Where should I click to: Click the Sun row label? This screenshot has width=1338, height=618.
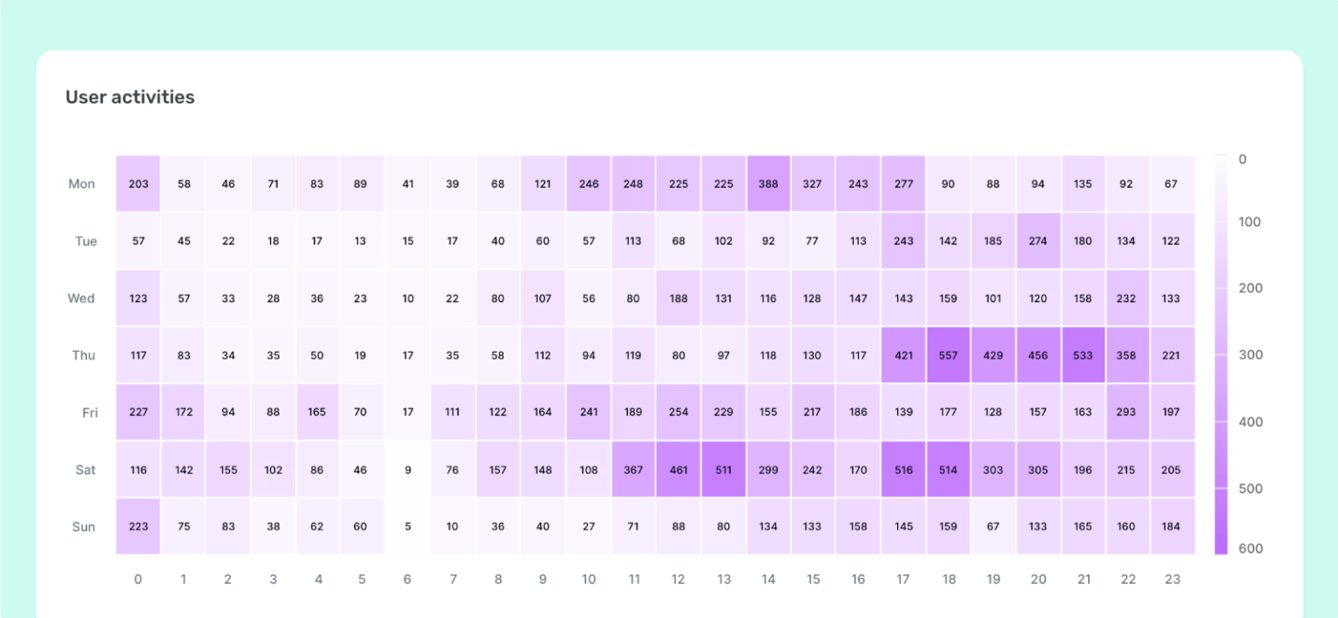pos(84,527)
